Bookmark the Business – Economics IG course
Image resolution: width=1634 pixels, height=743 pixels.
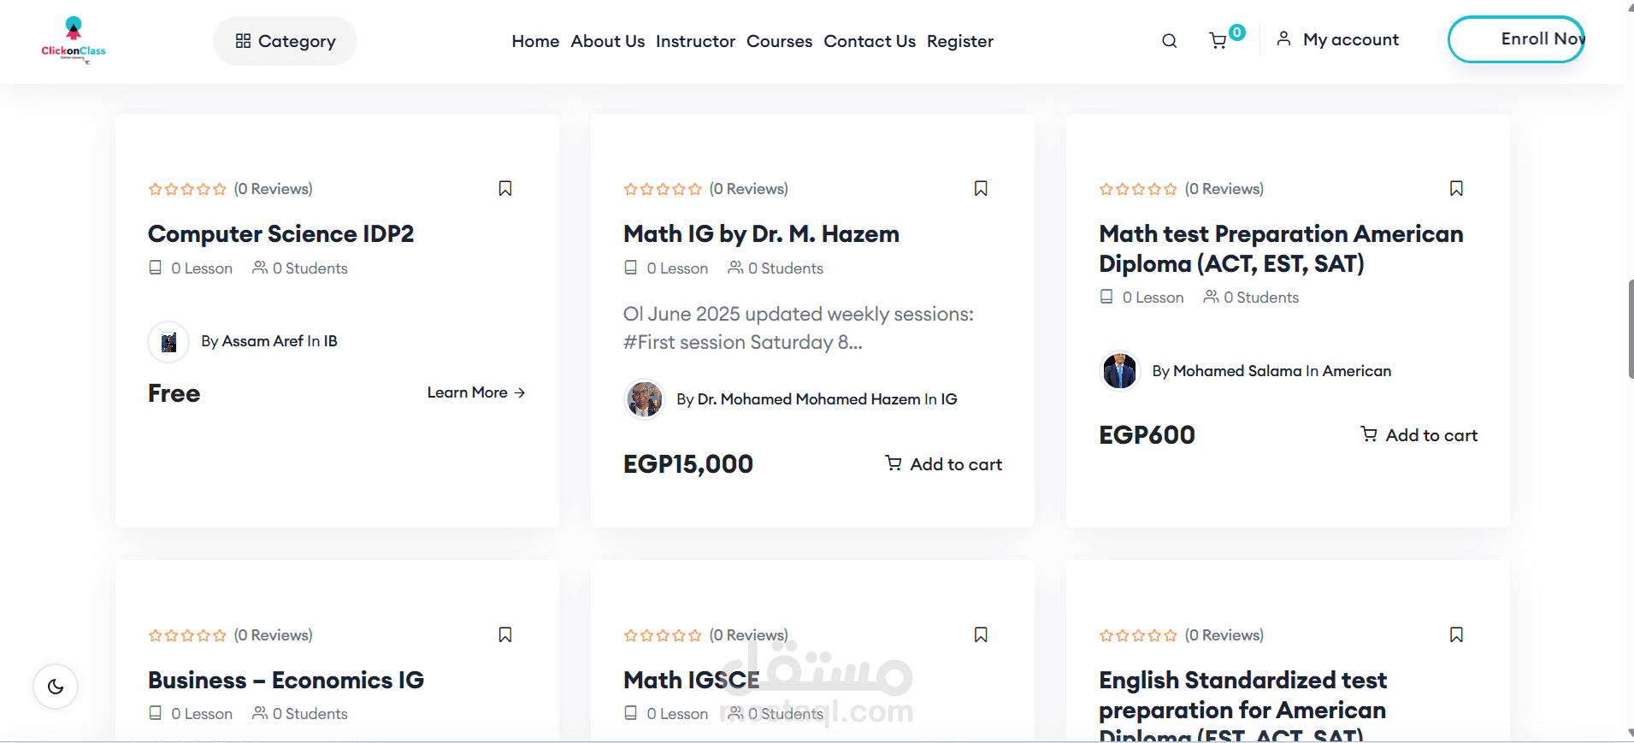505,635
